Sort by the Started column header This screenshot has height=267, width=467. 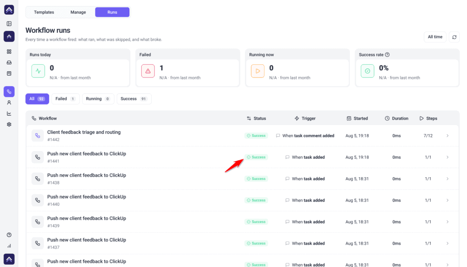pyautogui.click(x=357, y=118)
